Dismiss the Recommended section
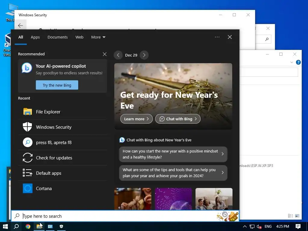Viewport: 308px width, 231px height. [x=105, y=54]
